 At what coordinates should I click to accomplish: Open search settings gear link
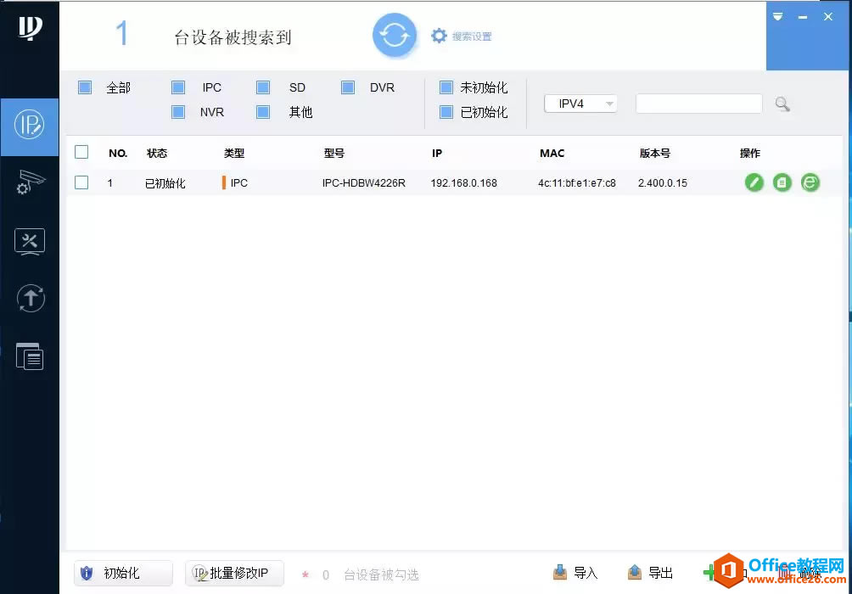[x=462, y=36]
